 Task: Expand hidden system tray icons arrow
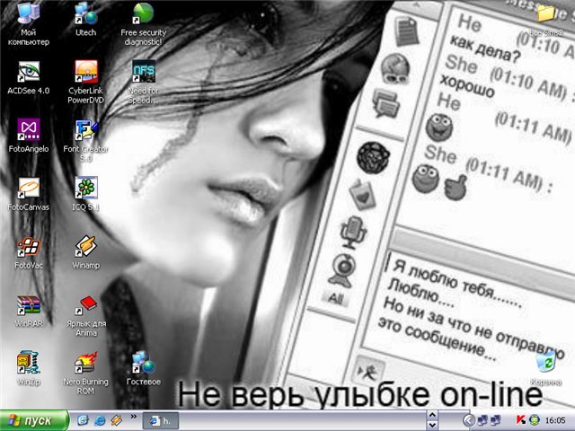pyautogui.click(x=468, y=420)
